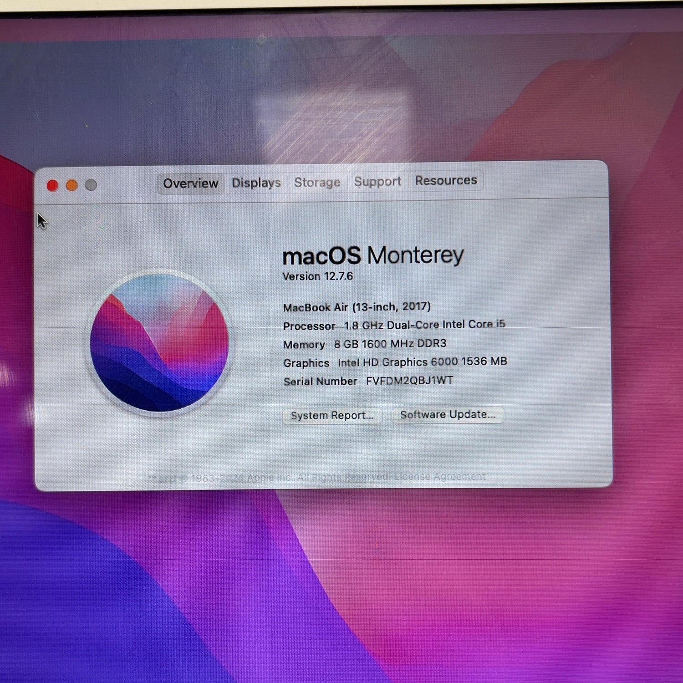Open the License Agreement link
This screenshot has height=683, width=683.
click(x=440, y=476)
